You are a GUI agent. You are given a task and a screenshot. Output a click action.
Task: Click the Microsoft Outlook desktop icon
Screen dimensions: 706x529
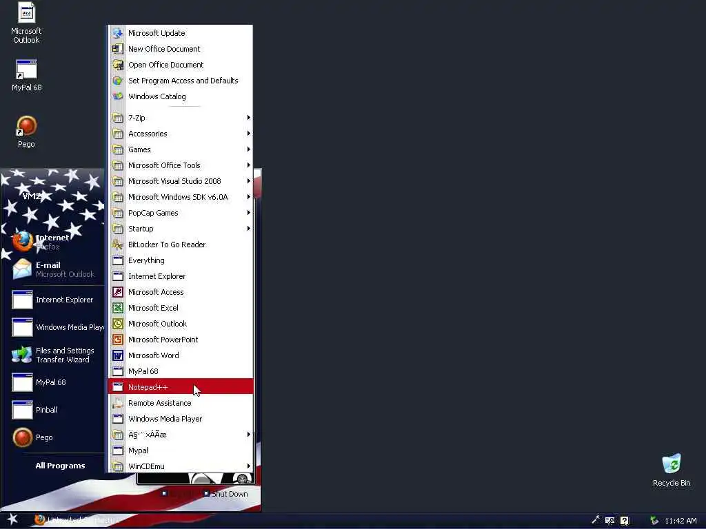[26, 13]
